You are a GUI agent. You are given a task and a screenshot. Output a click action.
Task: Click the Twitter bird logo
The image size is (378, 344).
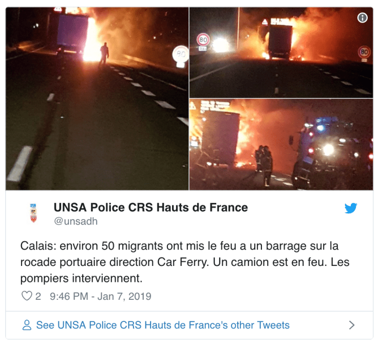[x=351, y=208]
